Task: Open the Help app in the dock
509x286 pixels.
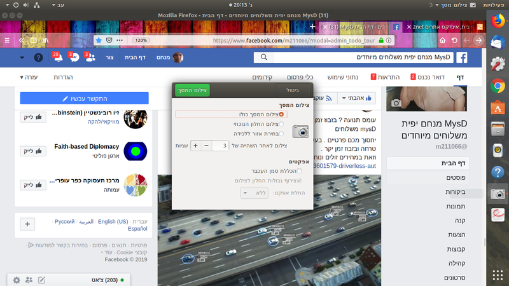Action: (498, 172)
